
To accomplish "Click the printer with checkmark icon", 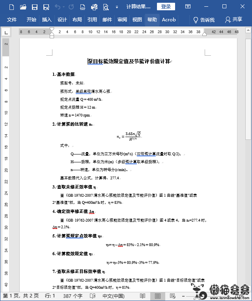I will pos(94,7).
